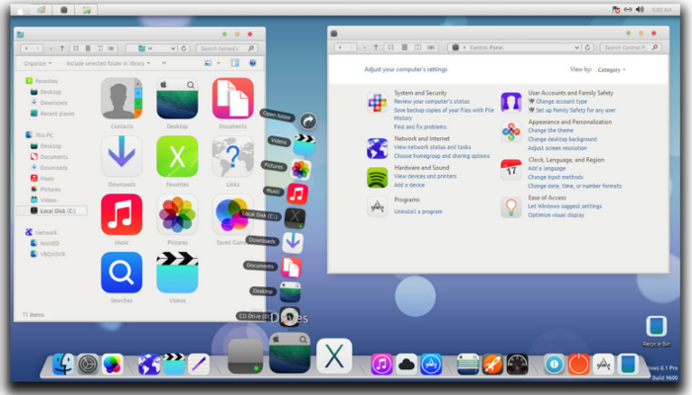The image size is (692, 395).
Task: Launch the App Store icon in dock
Action: pos(431,364)
